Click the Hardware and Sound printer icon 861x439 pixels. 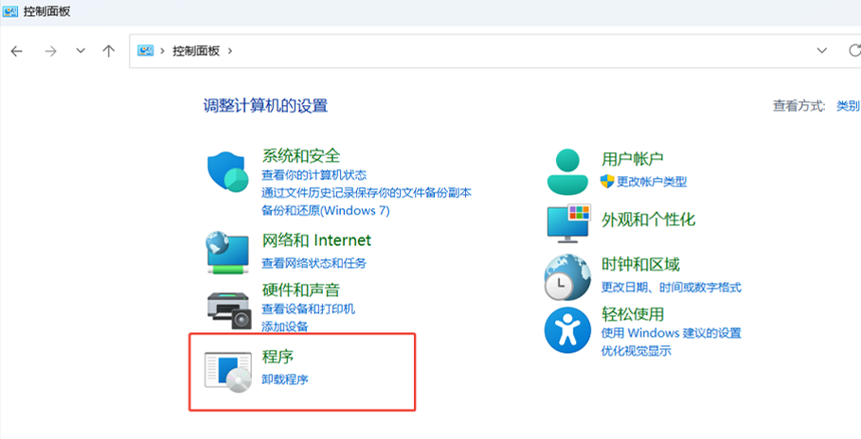coord(227,307)
